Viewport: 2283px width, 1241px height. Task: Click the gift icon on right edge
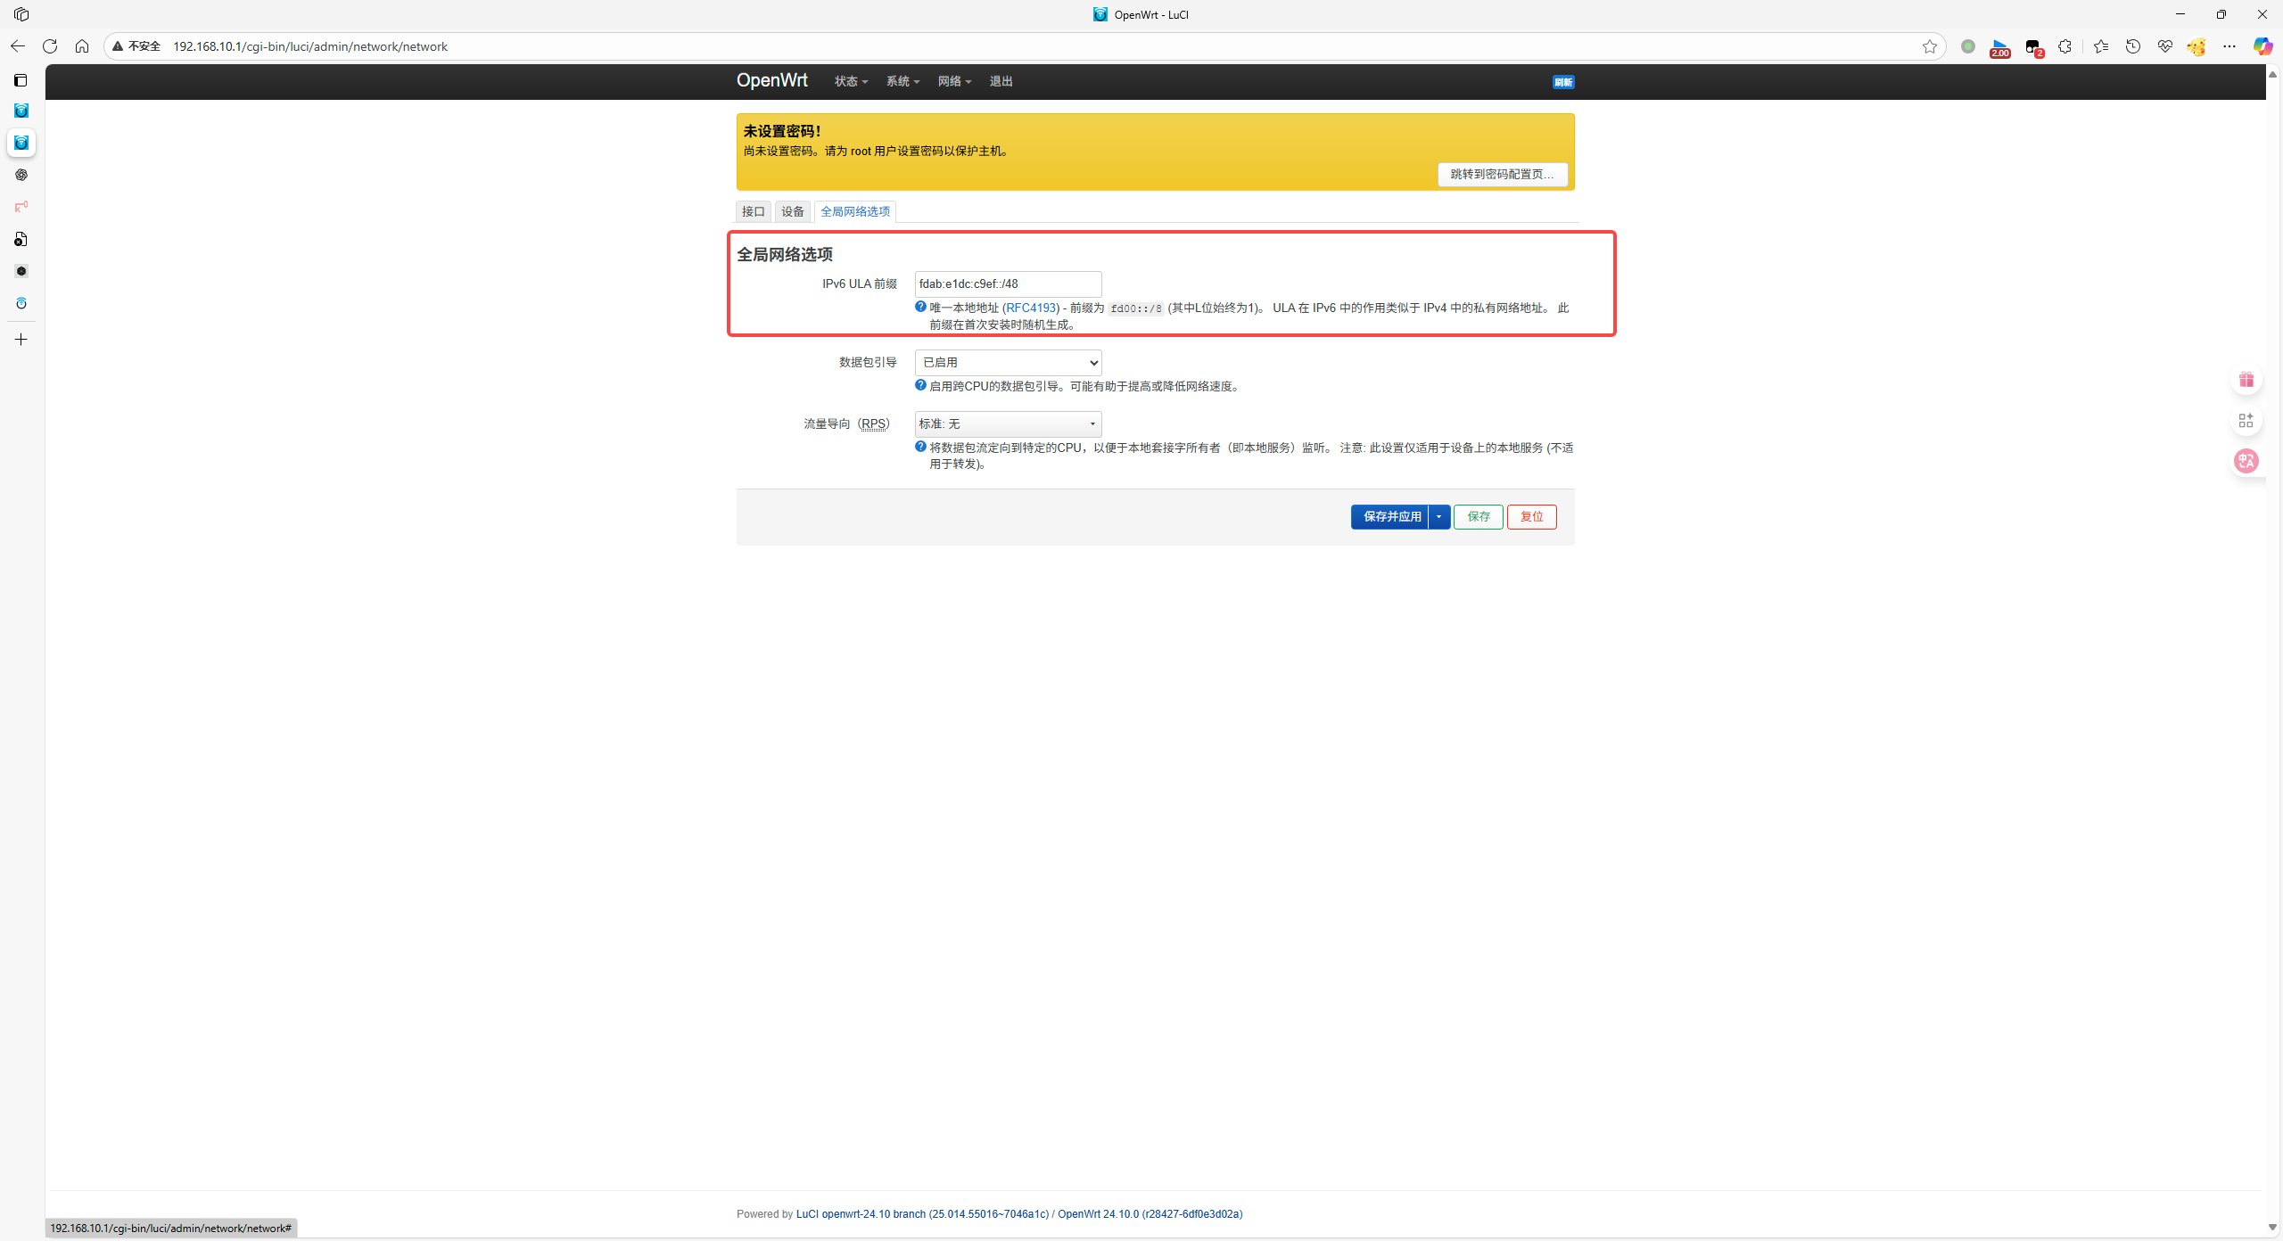pos(2246,380)
